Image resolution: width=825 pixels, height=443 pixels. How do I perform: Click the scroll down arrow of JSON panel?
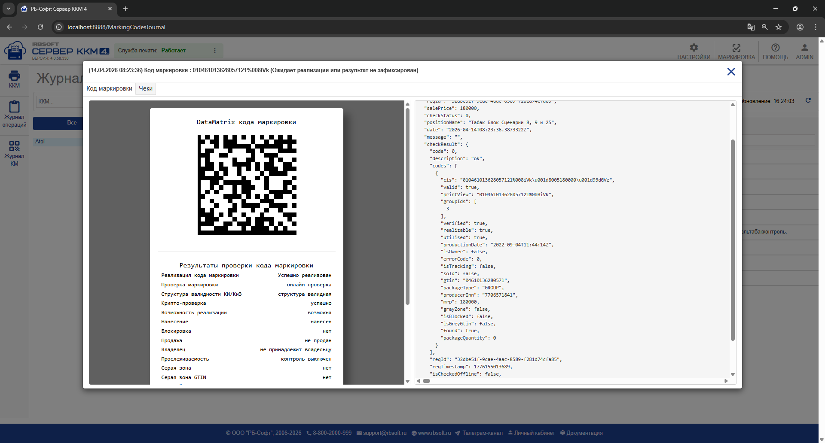point(733,375)
